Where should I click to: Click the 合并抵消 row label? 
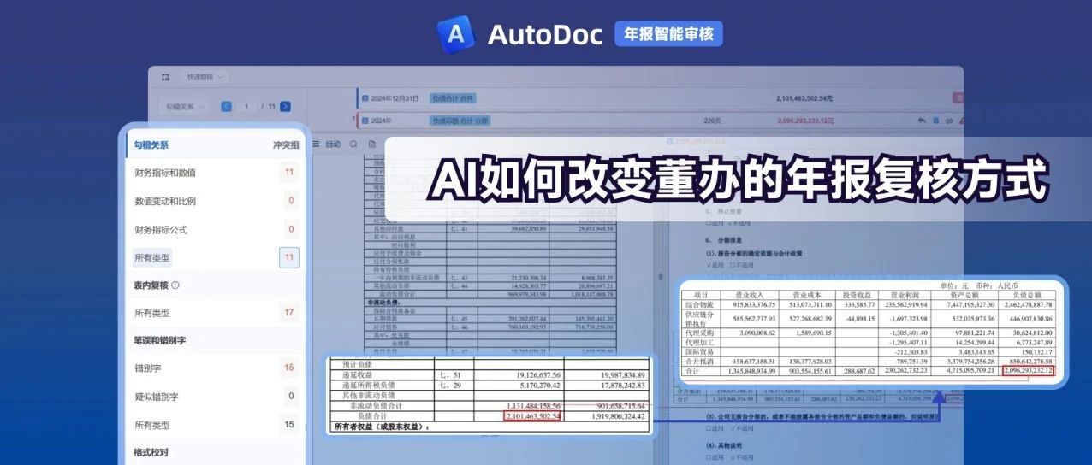pos(700,363)
